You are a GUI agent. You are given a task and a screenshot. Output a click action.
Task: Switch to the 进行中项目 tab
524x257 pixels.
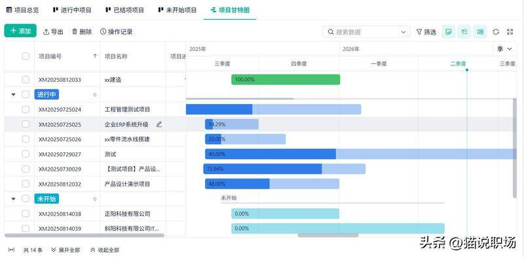pyautogui.click(x=72, y=10)
